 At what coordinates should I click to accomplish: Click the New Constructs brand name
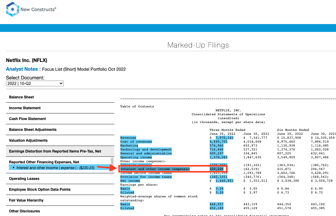pos(39,9)
